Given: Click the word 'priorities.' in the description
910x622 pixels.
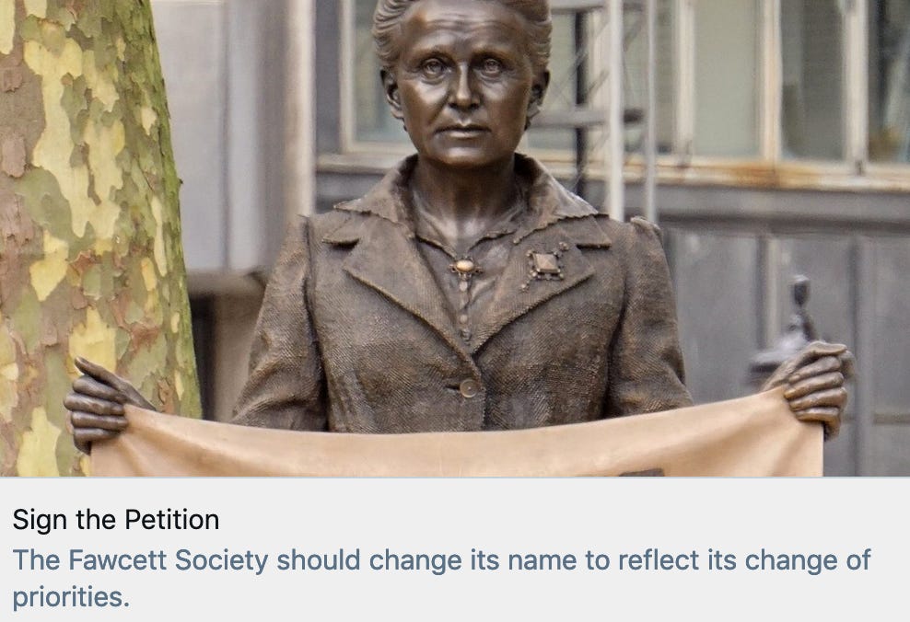Looking at the screenshot, I should click(71, 597).
